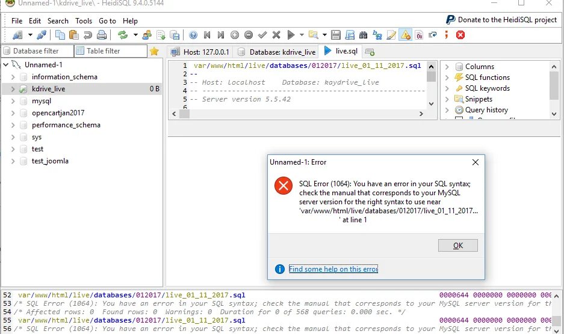Switch to the Host: 127.0.0.1 tab
564x334 pixels.
click(x=200, y=52)
